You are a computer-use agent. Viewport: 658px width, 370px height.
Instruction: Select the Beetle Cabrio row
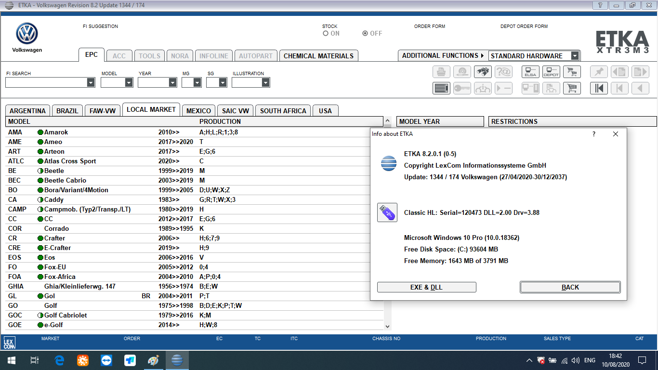[195, 180]
